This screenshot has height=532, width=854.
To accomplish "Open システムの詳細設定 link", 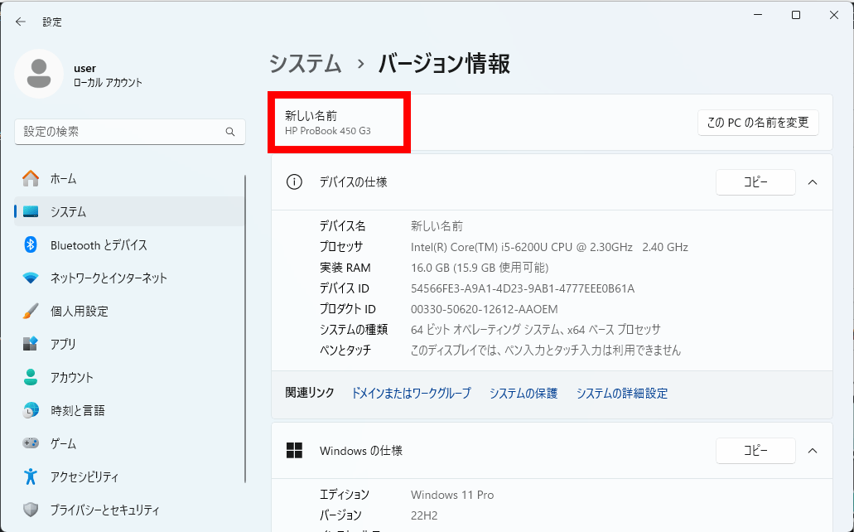I will coord(621,394).
